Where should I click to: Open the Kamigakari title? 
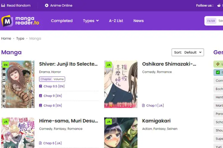pyautogui.click(x=156, y=121)
